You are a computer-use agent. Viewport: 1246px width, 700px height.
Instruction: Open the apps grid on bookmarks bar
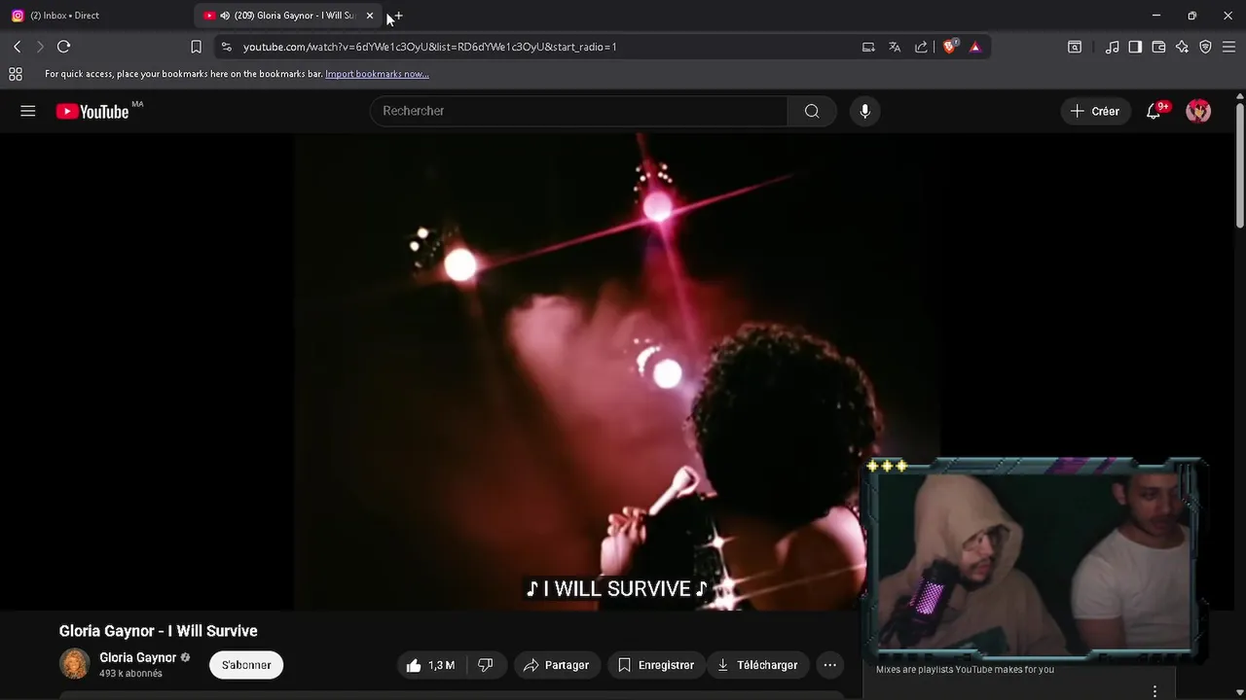coord(16,74)
